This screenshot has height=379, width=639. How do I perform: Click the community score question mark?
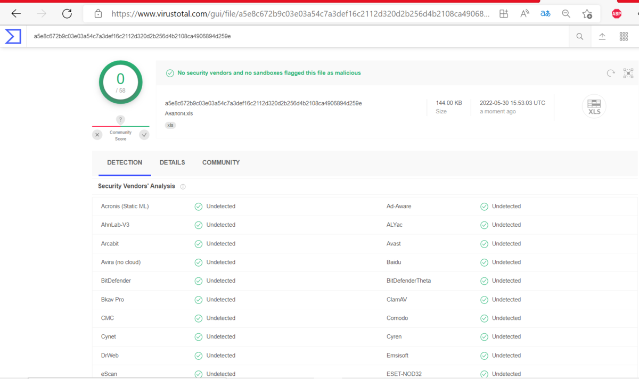coord(120,120)
